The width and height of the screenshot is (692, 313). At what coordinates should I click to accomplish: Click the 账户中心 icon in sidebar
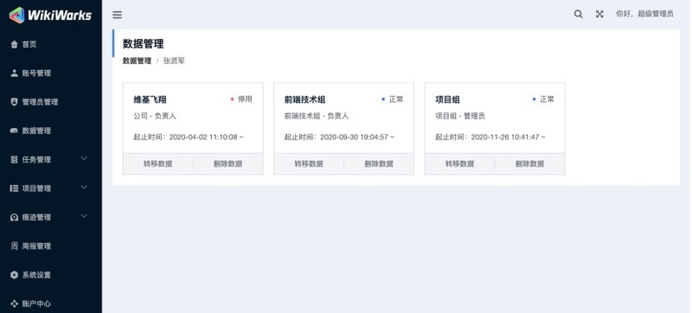(x=14, y=303)
